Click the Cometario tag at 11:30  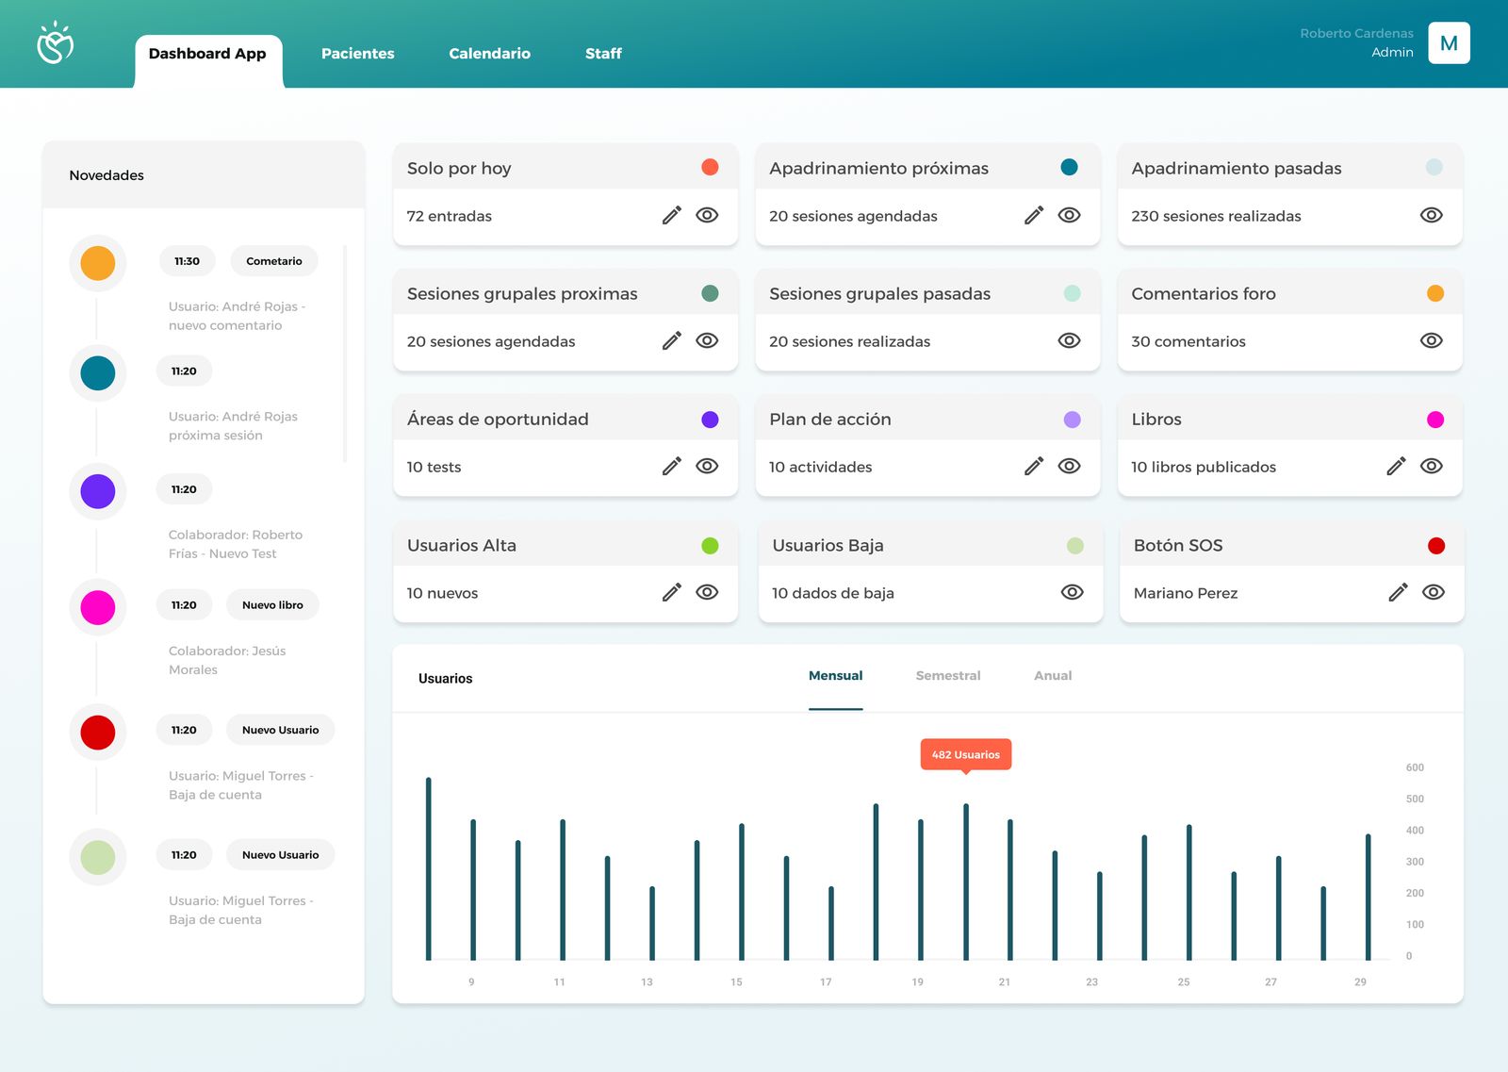point(274,261)
